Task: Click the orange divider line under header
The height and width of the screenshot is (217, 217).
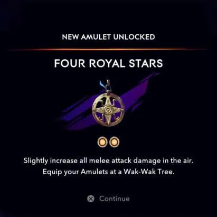Action: (x=107, y=50)
